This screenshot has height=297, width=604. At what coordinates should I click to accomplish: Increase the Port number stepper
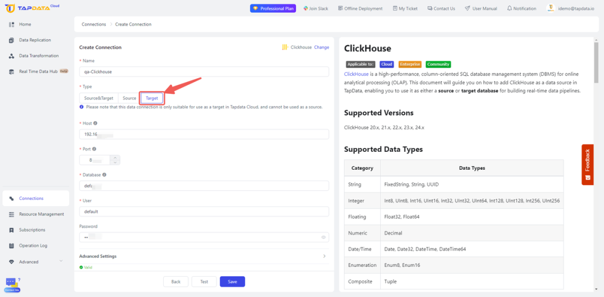point(115,157)
